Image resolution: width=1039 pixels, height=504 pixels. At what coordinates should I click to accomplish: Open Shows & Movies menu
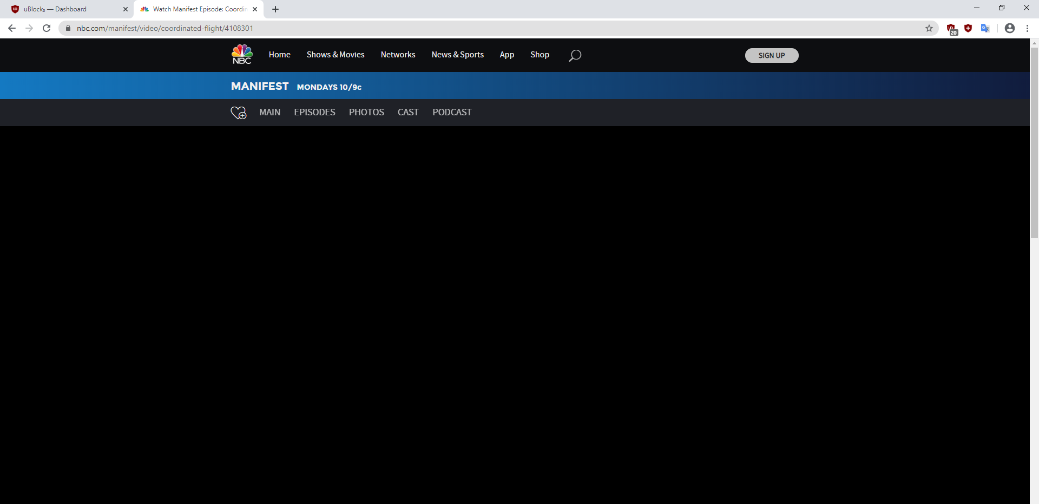(336, 55)
